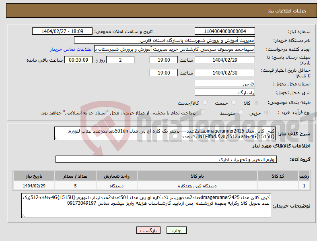Toggle the اسناد خزانه اسلامی payment checkbox
The width and height of the screenshot is (317, 241).
pyautogui.click(x=202, y=112)
